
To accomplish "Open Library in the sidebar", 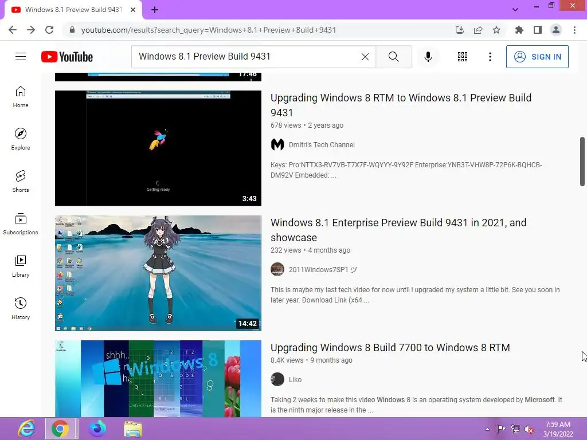I will (x=21, y=266).
